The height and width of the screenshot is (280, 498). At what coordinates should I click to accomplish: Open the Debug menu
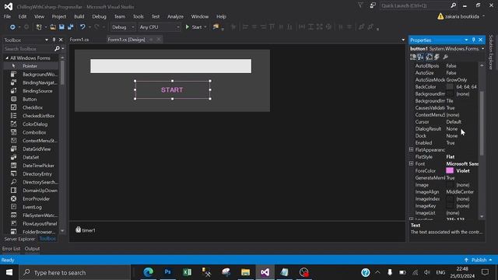[99, 16]
